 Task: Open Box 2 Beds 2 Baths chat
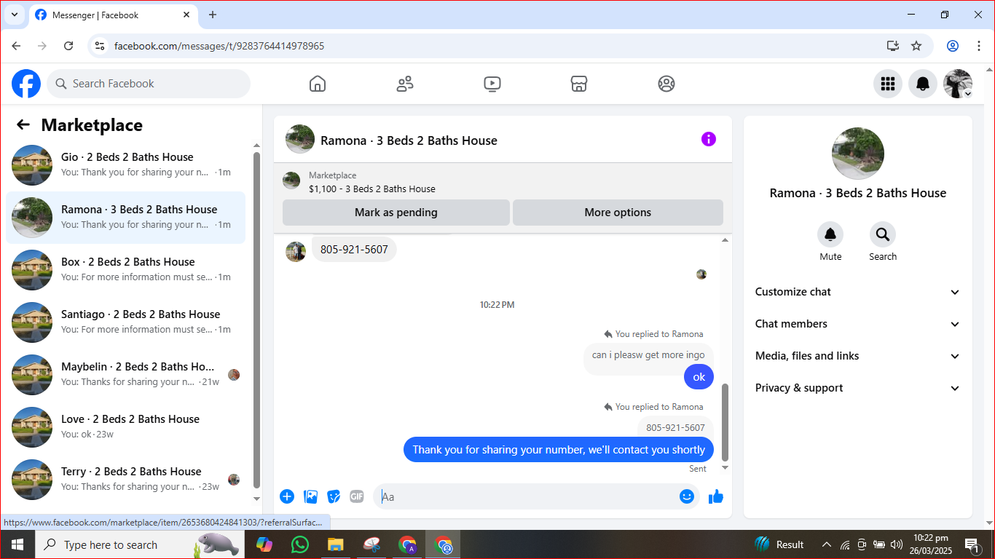125,270
